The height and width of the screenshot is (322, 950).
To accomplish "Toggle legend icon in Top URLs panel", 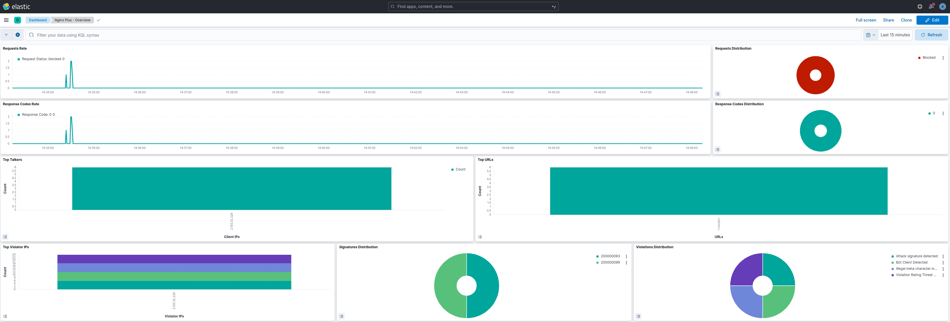I will pyautogui.click(x=480, y=237).
